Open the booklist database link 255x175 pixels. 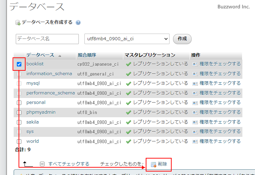[x=35, y=64]
